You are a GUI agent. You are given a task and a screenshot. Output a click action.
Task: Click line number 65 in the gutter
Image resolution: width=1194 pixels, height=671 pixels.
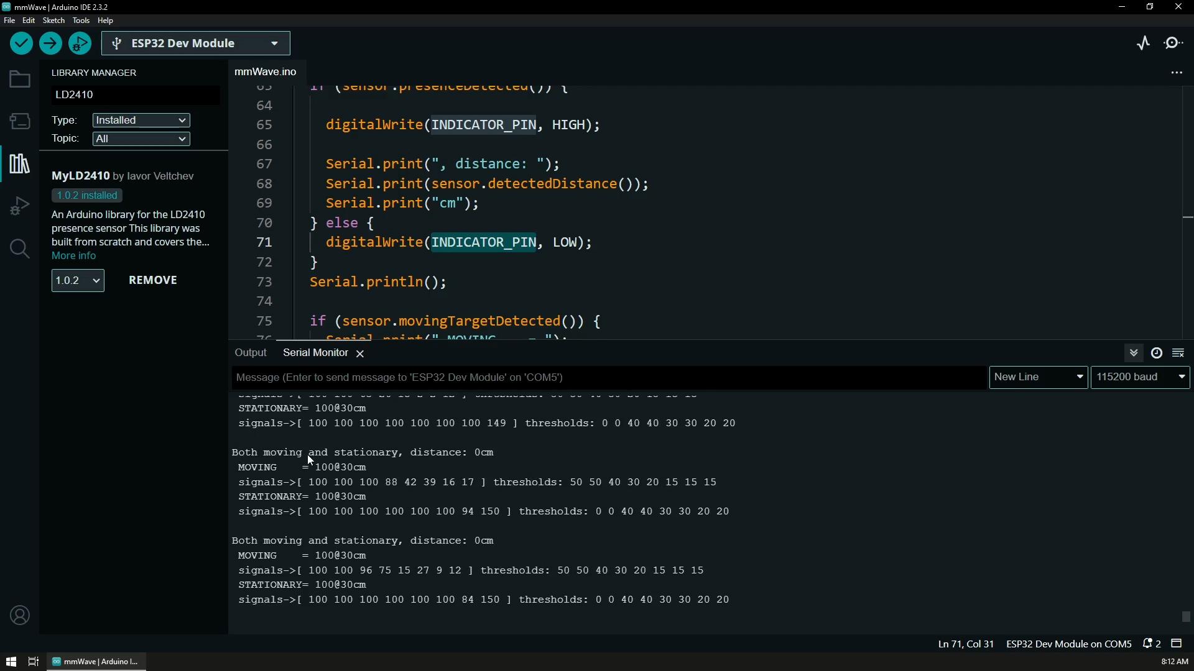point(265,126)
